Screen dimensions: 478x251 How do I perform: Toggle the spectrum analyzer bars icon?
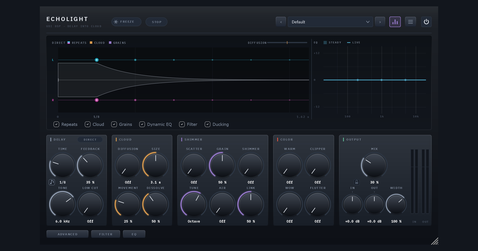395,22
